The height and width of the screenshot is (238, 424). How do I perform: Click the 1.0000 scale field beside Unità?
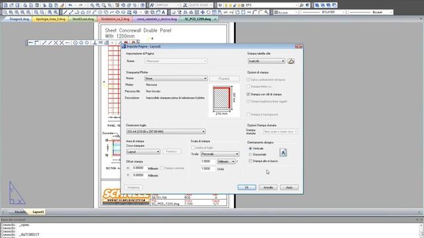click(x=207, y=169)
